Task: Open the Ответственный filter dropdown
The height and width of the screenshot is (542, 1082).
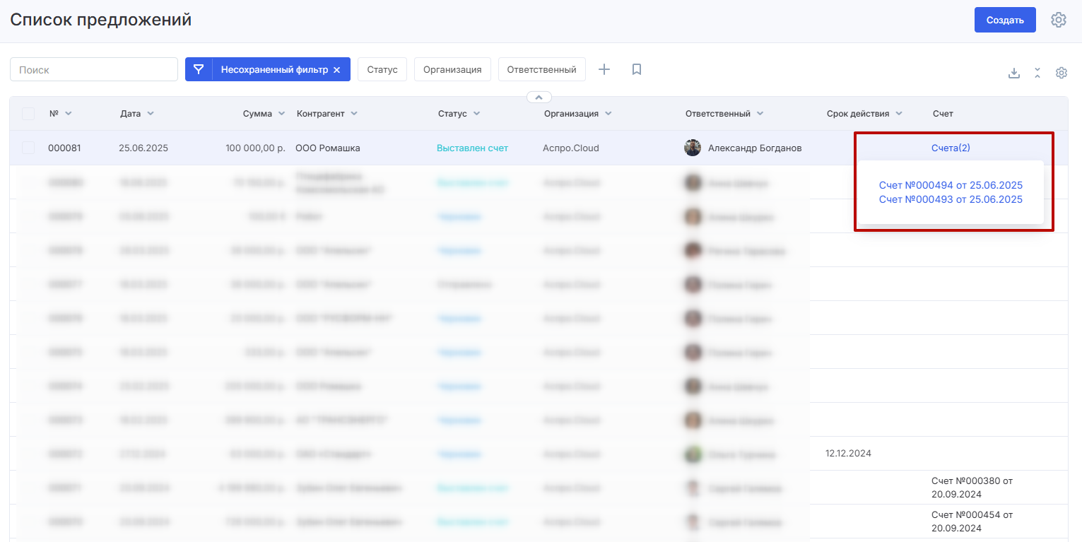Action: (x=541, y=69)
